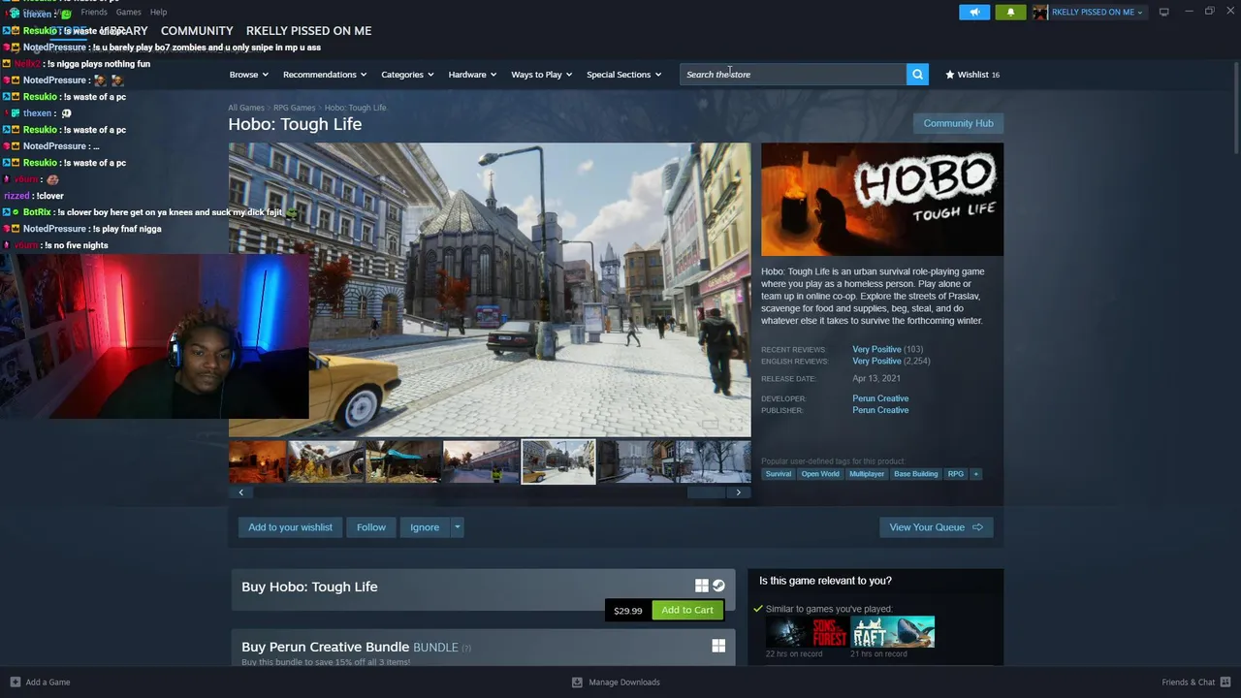Expand the Hardware dropdown
1241x698 pixels.
[x=472, y=75]
